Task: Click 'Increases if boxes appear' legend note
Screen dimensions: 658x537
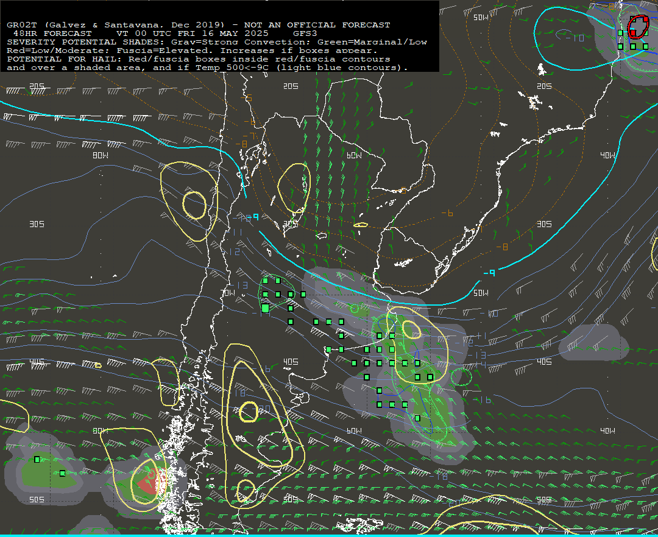Action: (x=299, y=51)
